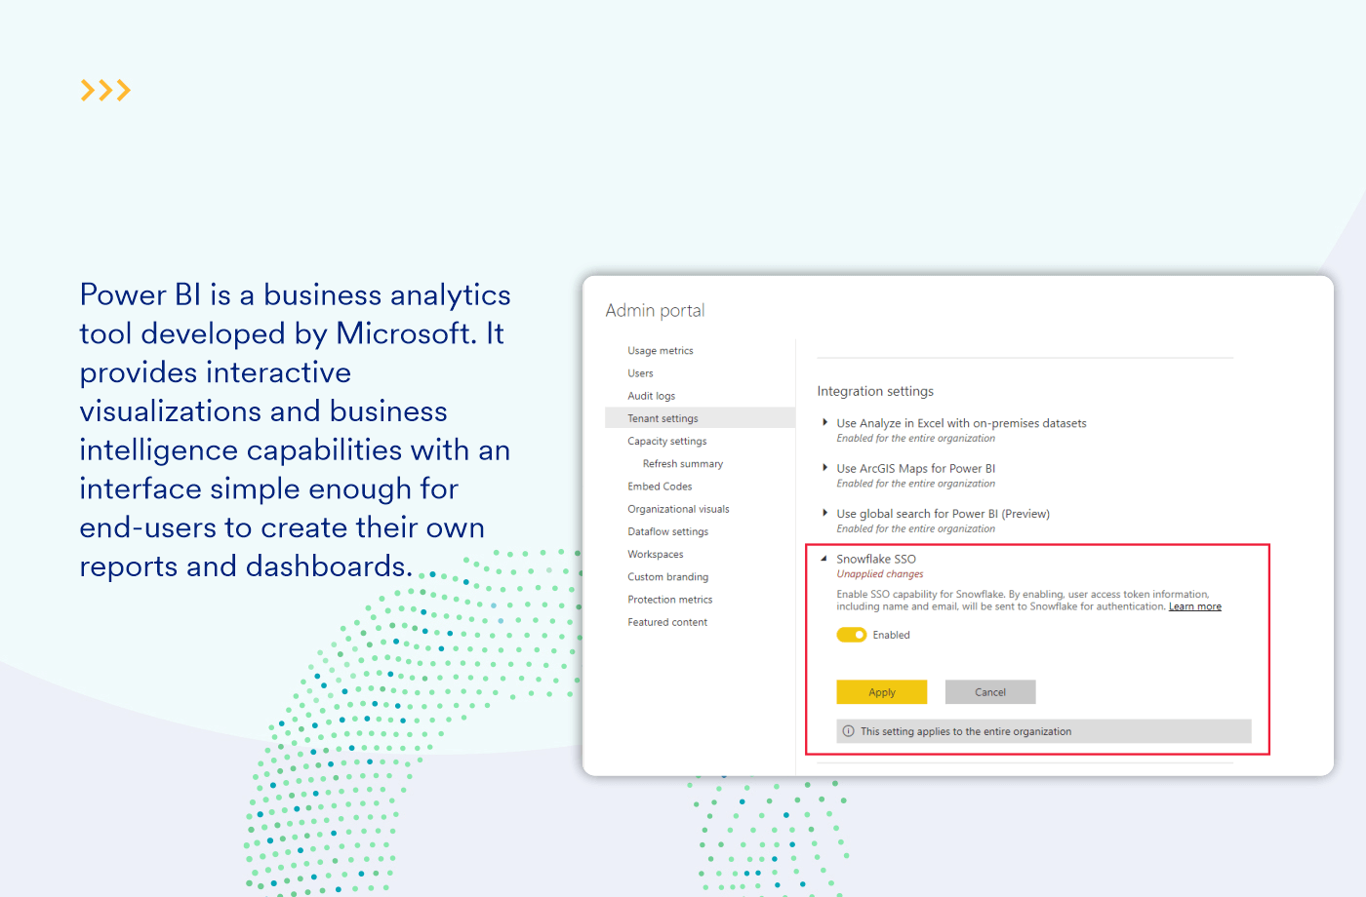Image resolution: width=1366 pixels, height=897 pixels.
Task: Click the Integration settings heading
Action: 875,391
